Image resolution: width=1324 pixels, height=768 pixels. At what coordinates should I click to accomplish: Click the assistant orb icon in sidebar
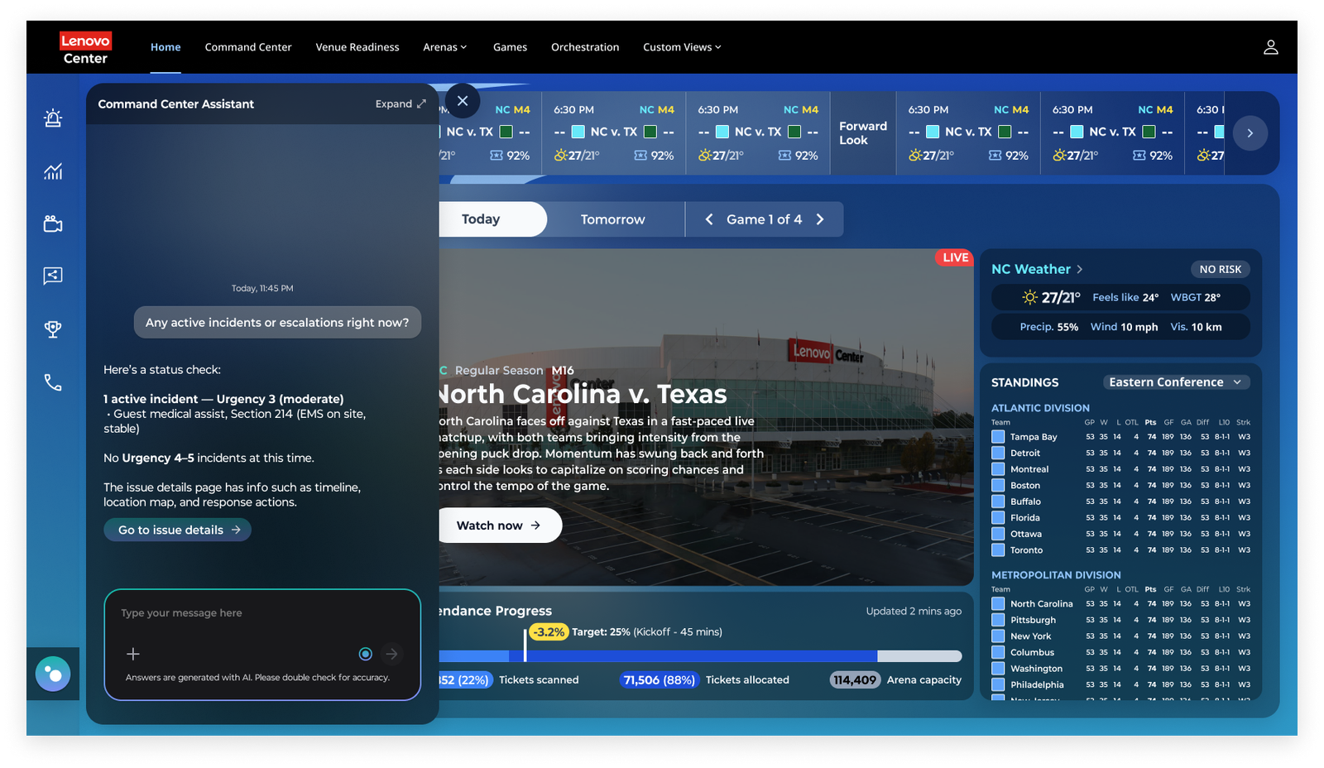tap(53, 674)
